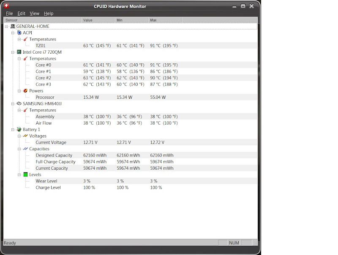This screenshot has width=338, height=255.
Task: Collapse the SAMSUNG HM640JJ node
Action: [x=13, y=104]
